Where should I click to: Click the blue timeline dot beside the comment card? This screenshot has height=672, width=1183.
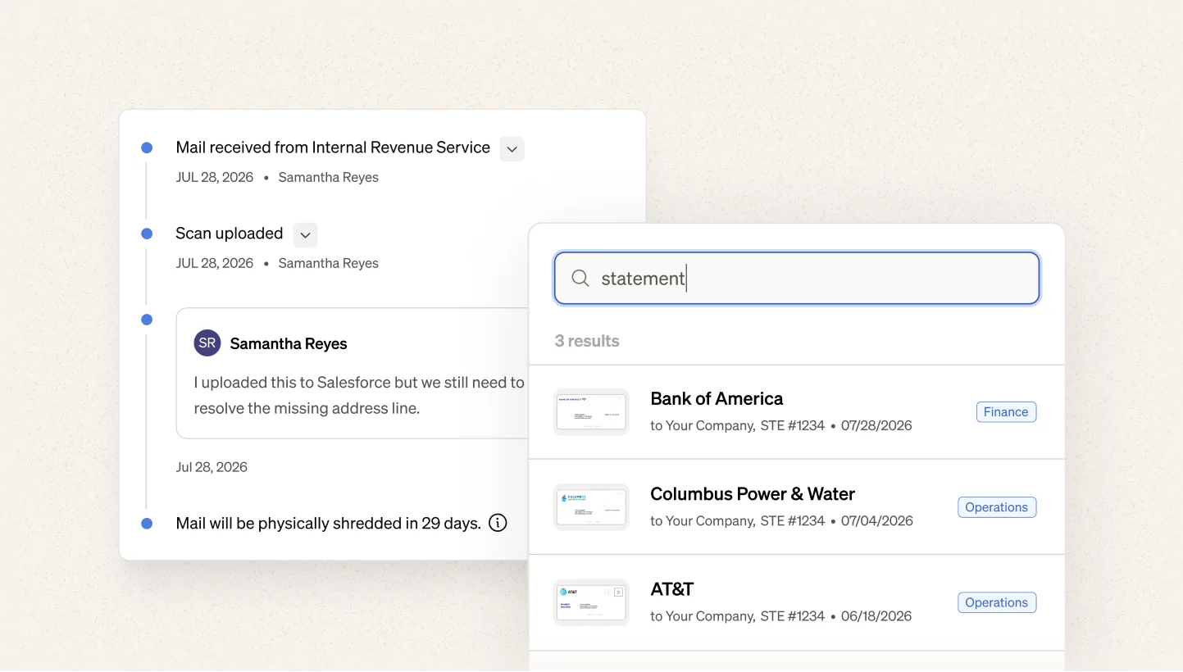pos(147,320)
